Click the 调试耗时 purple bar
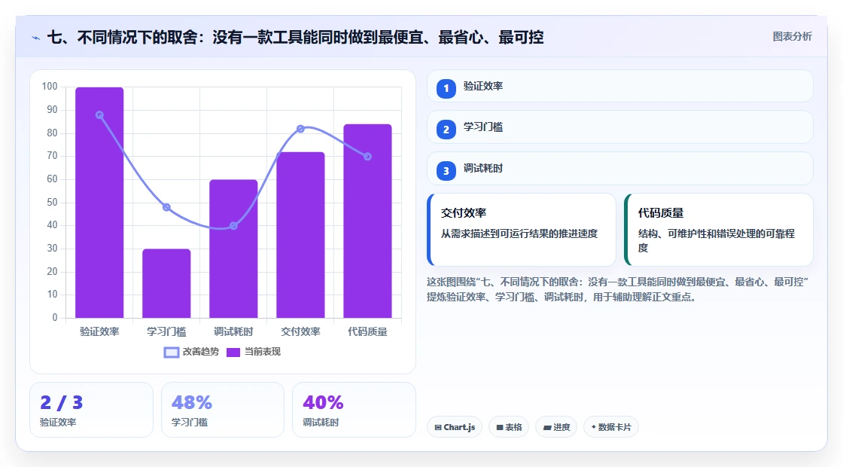The image size is (843, 467). [233, 249]
